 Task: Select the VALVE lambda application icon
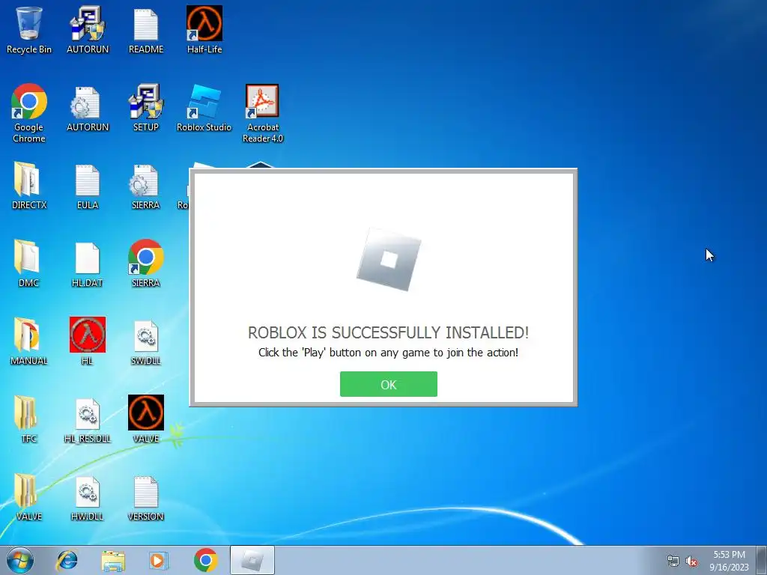(146, 419)
